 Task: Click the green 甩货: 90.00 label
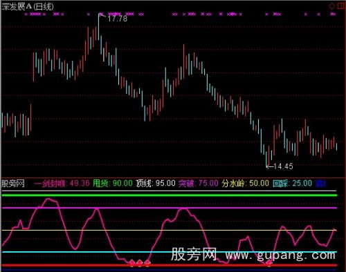[x=113, y=184]
